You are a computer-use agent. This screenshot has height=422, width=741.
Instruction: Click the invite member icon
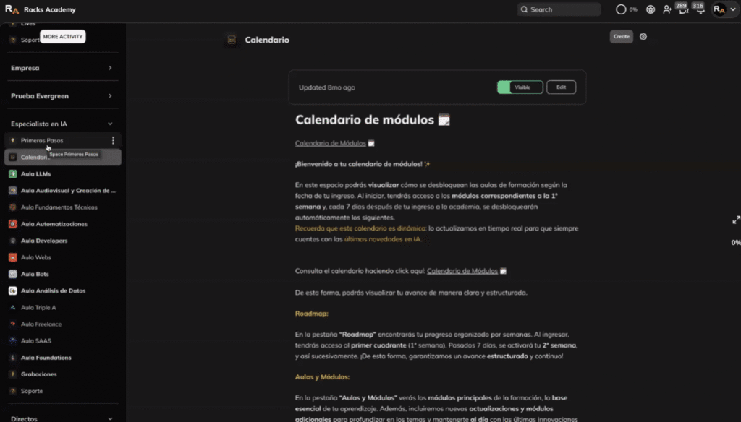point(667,9)
